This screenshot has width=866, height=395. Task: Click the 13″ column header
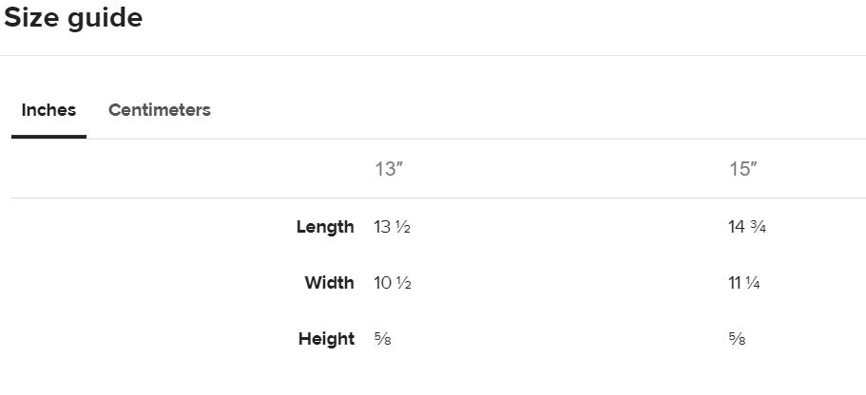point(390,170)
